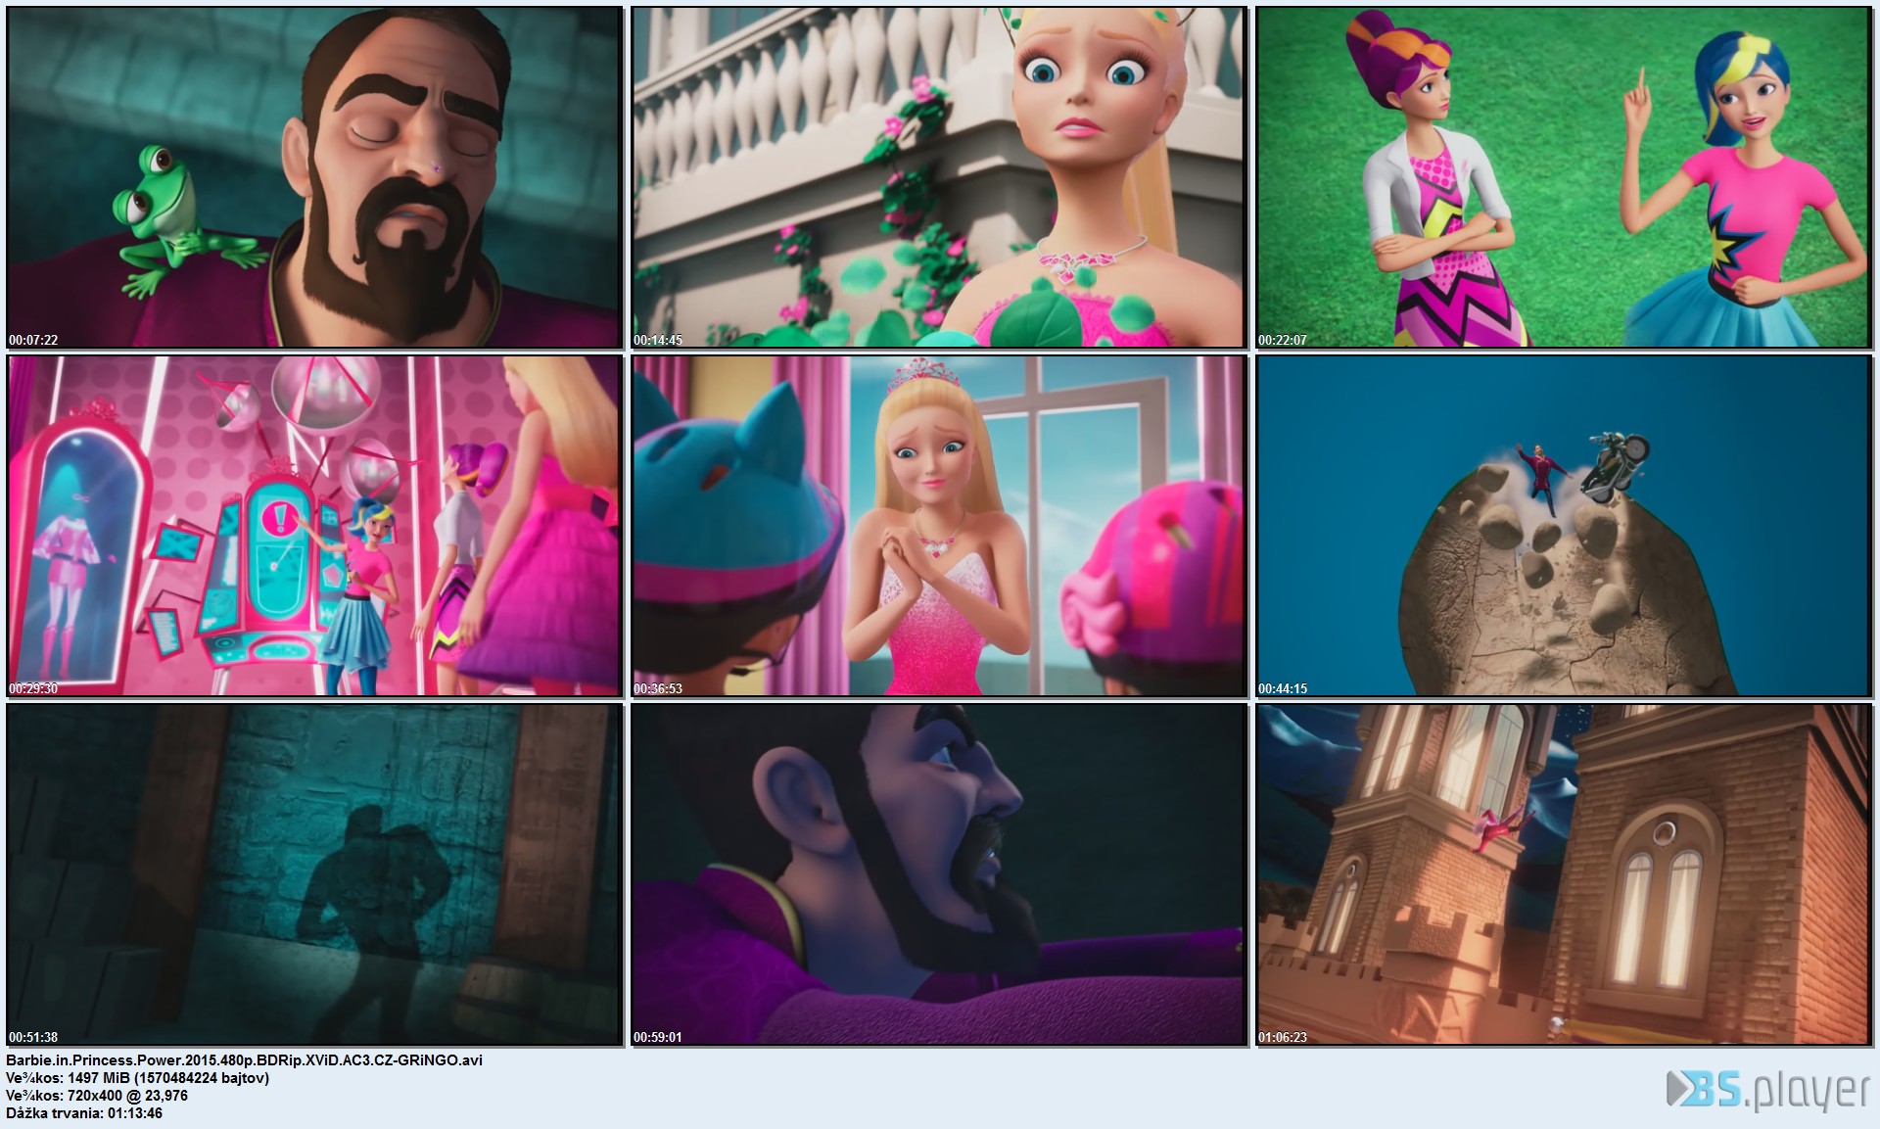Click the 00:36:53 timestamp label
The width and height of the screenshot is (1880, 1129).
tap(658, 688)
